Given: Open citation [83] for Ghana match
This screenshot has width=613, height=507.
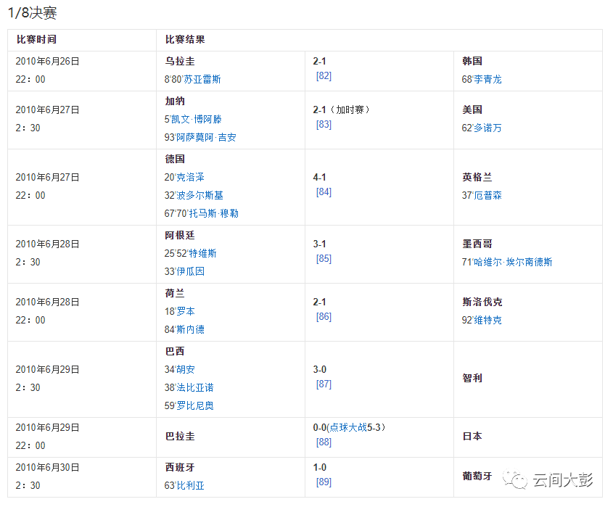Looking at the screenshot, I should click(324, 124).
